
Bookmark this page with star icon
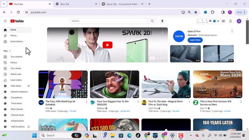click(x=196, y=12)
